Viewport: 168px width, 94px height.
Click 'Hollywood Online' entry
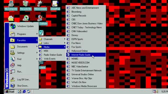(86, 51)
